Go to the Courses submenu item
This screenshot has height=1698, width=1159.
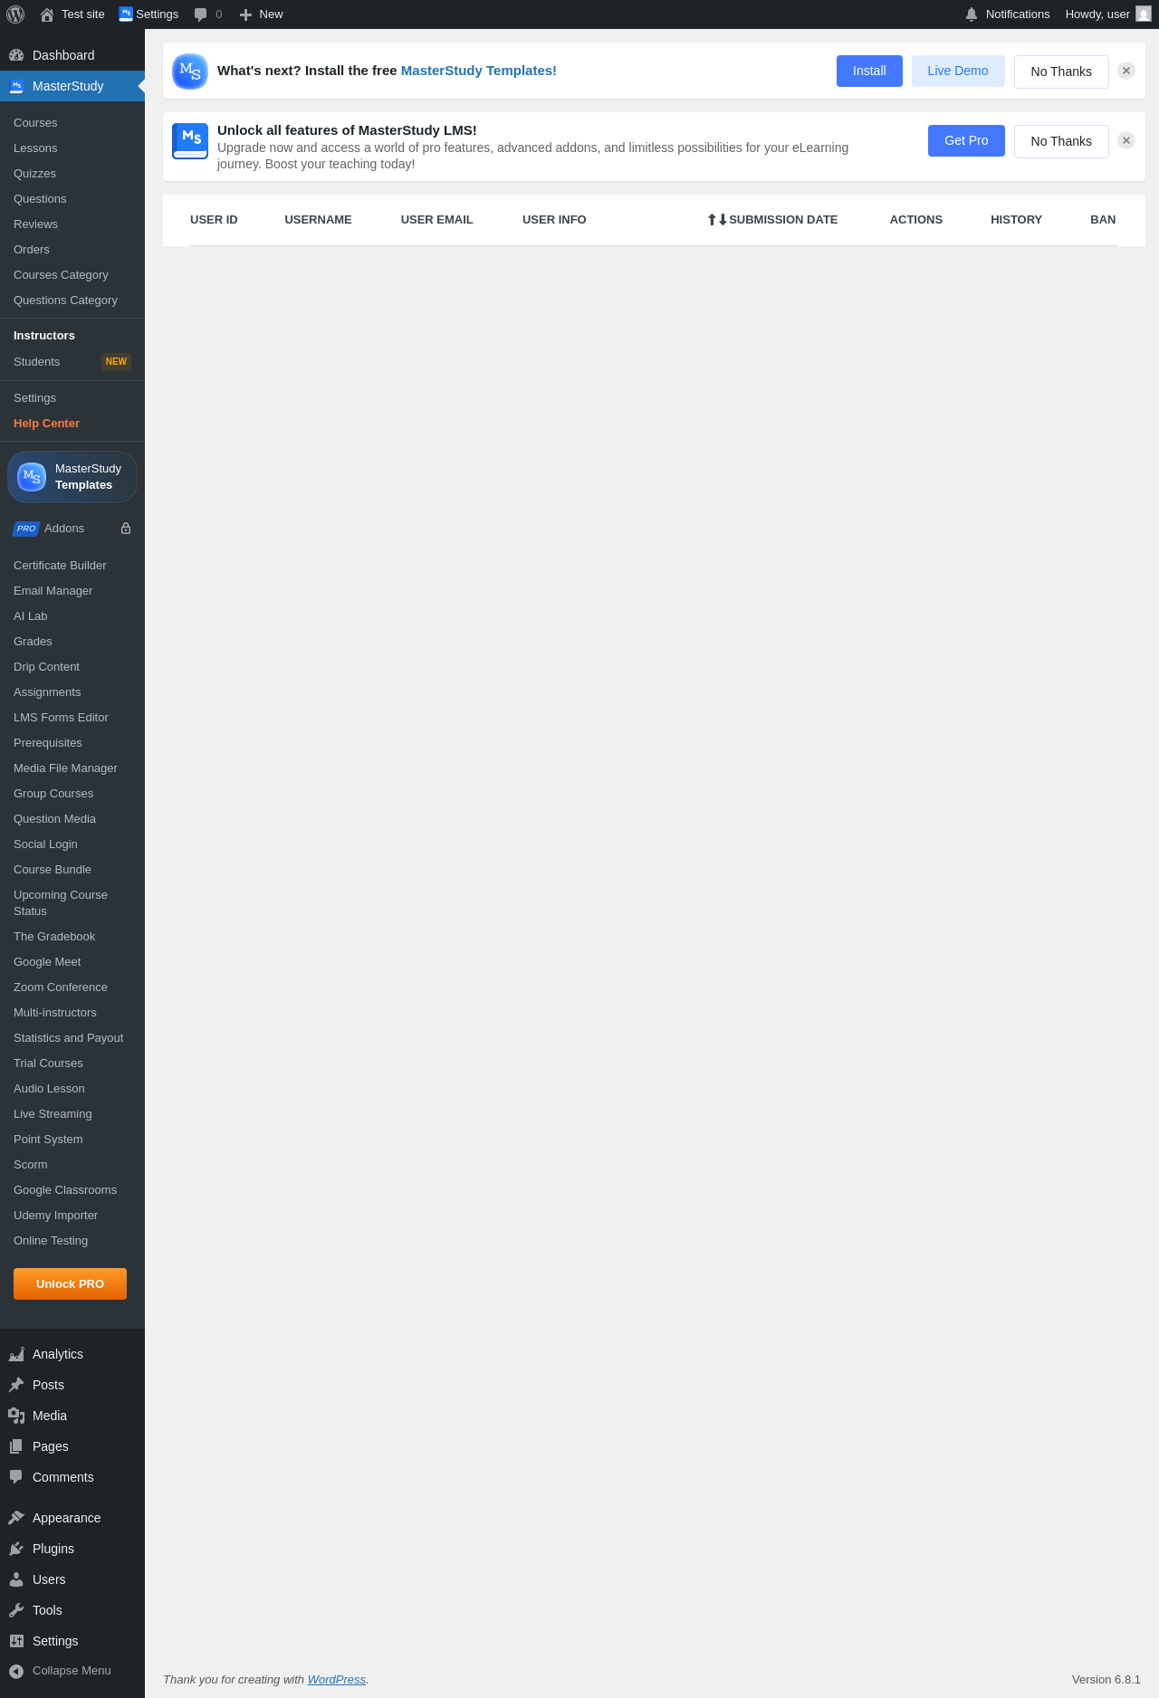[35, 123]
